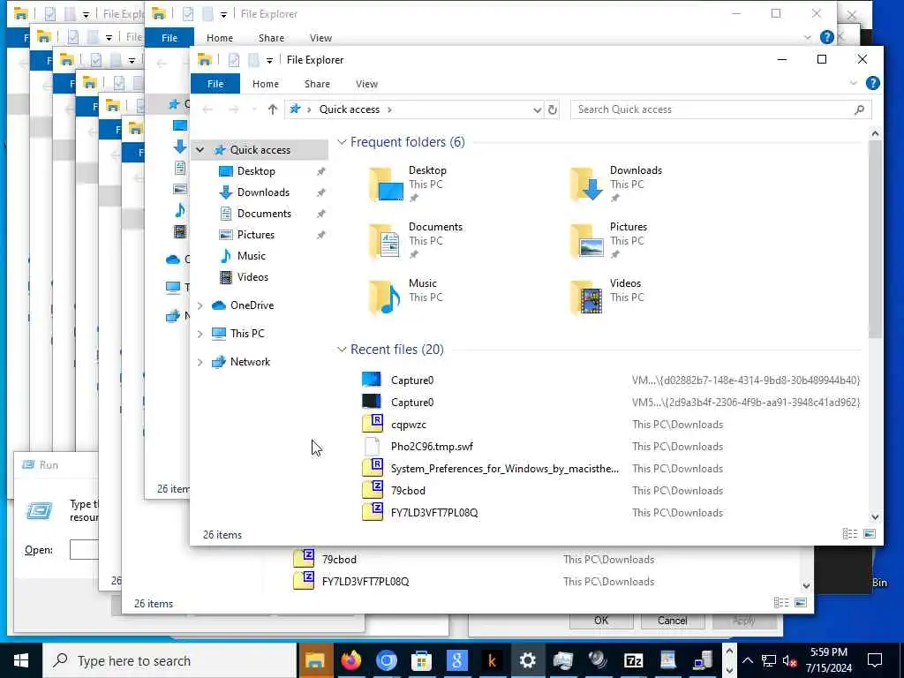Click the Share tab in the background File Explorer
Image resolution: width=904 pixels, height=678 pixels.
pyautogui.click(x=271, y=38)
